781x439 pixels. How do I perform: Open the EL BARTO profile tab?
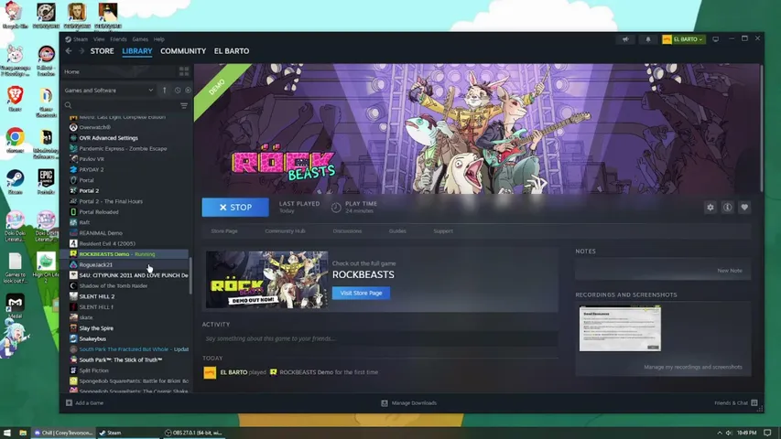[232, 51]
